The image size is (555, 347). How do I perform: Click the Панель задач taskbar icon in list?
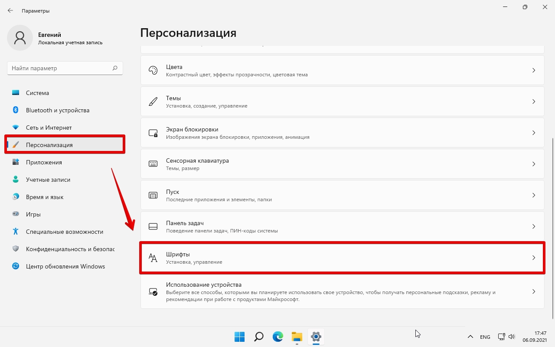(x=153, y=226)
